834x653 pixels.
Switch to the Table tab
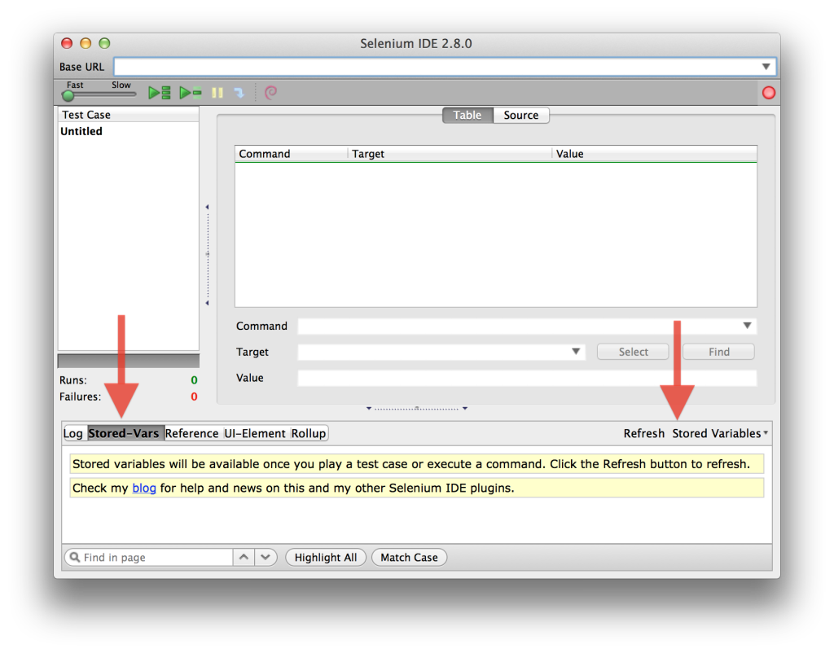(467, 115)
